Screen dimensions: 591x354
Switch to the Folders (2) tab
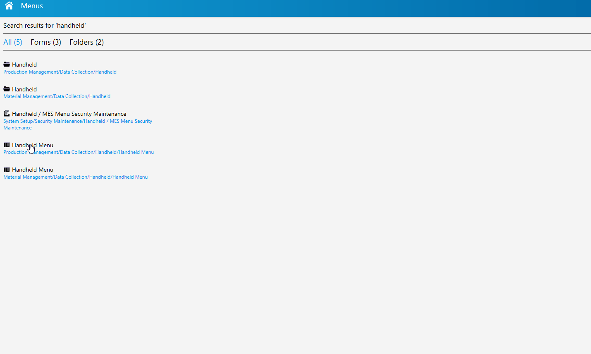tap(86, 42)
